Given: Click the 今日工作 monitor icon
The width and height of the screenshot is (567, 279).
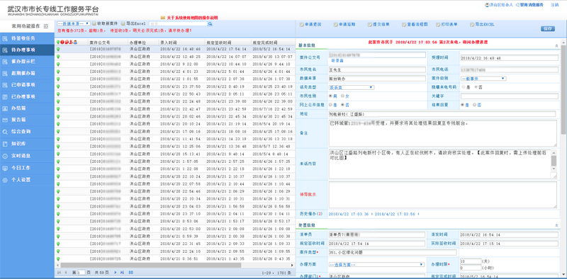Looking at the screenshot, I should tap(5, 168).
